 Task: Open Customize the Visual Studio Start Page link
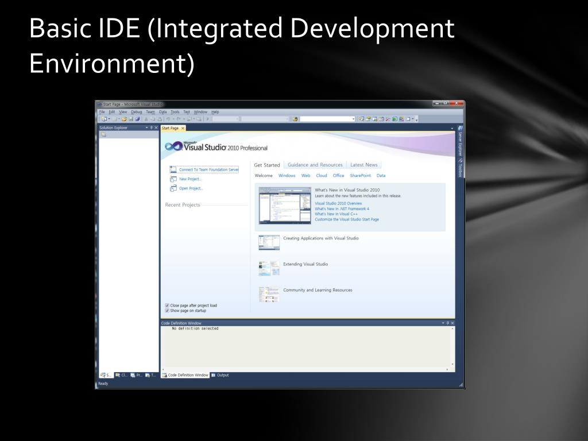coord(347,219)
